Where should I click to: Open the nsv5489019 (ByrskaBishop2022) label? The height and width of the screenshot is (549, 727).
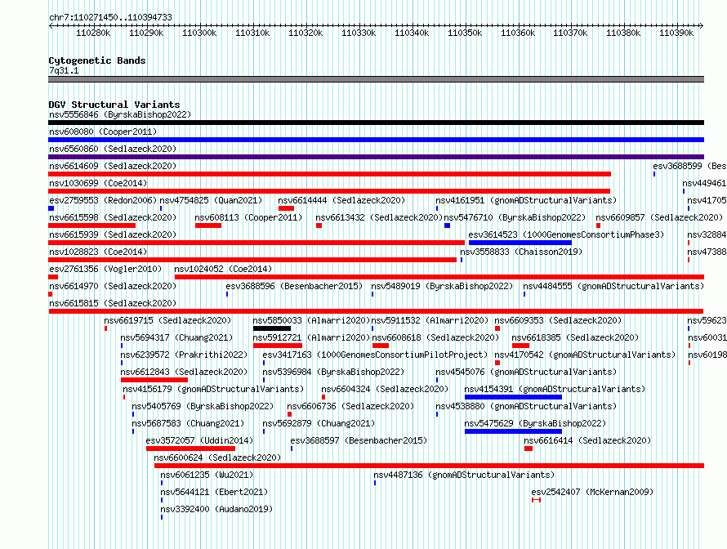click(442, 286)
